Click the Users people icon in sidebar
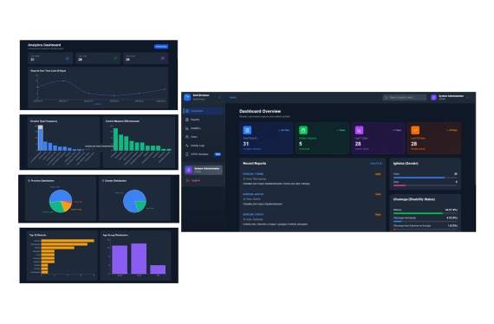The height and width of the screenshot is (324, 494). (187, 137)
